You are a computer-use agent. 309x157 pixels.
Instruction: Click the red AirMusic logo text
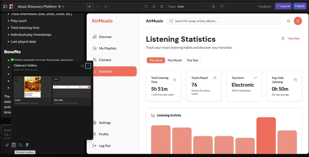pos(102,21)
